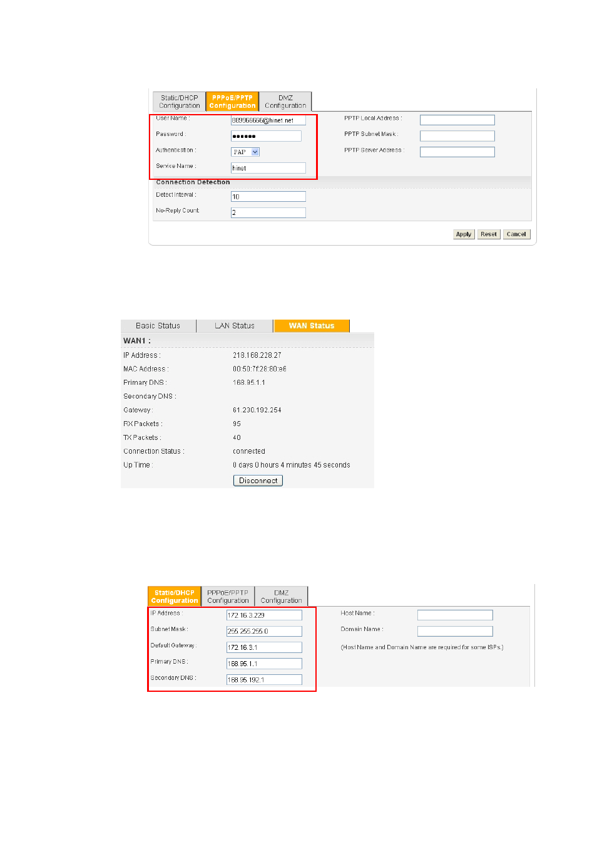Click the Disconnect button under WAN1
This screenshot has height=846, width=597.
coord(258,481)
